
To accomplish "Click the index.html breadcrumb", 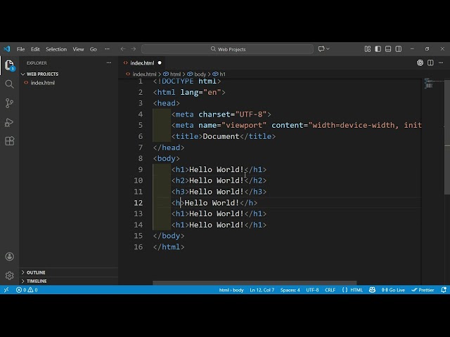I will [x=141, y=74].
